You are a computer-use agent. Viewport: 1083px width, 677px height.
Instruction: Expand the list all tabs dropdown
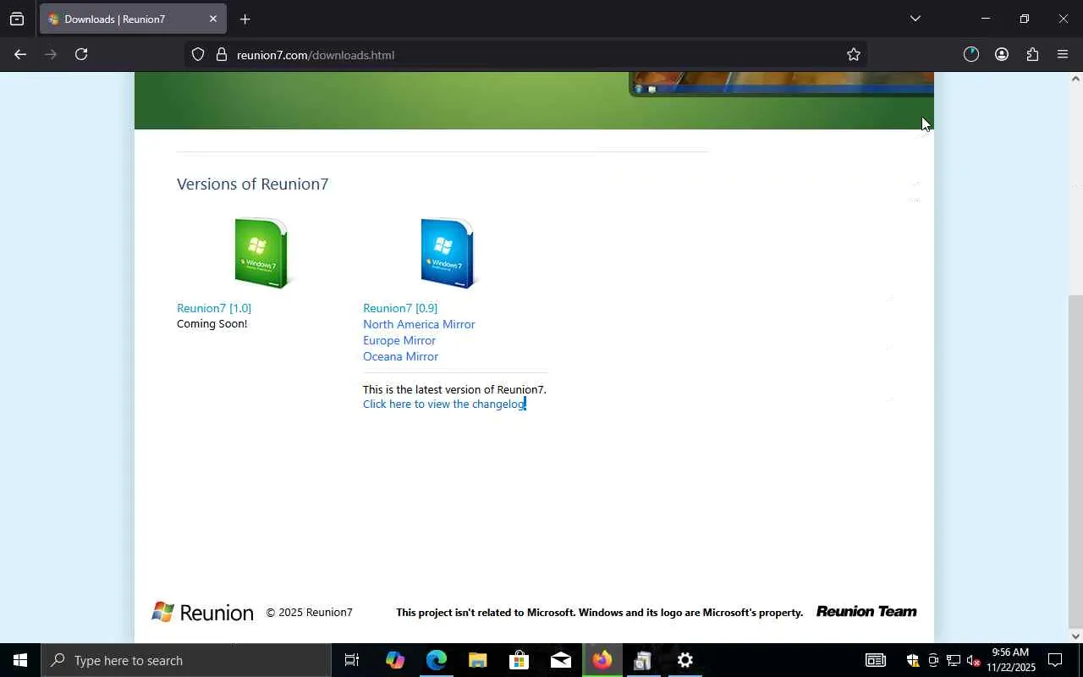click(x=915, y=19)
